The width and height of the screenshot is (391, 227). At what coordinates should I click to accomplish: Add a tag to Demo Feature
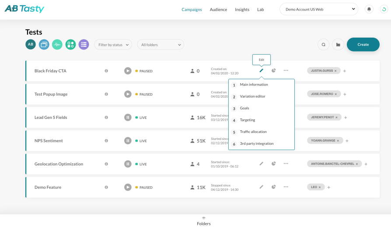pos(328,187)
